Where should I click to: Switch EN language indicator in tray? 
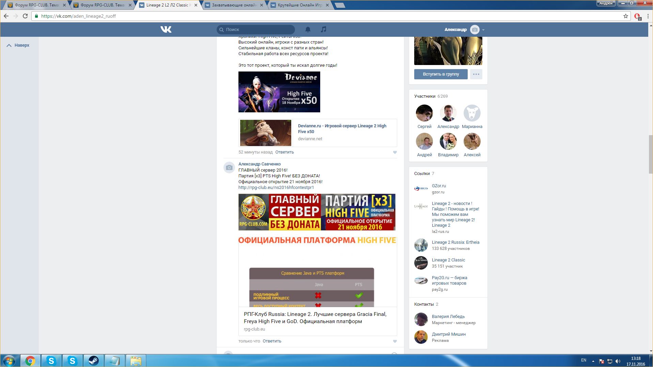coord(584,360)
